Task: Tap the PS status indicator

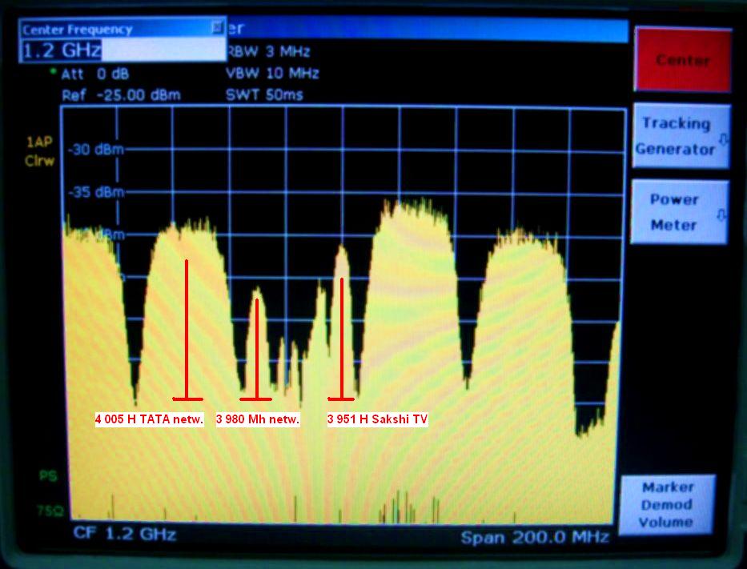Action: pyautogui.click(x=47, y=476)
